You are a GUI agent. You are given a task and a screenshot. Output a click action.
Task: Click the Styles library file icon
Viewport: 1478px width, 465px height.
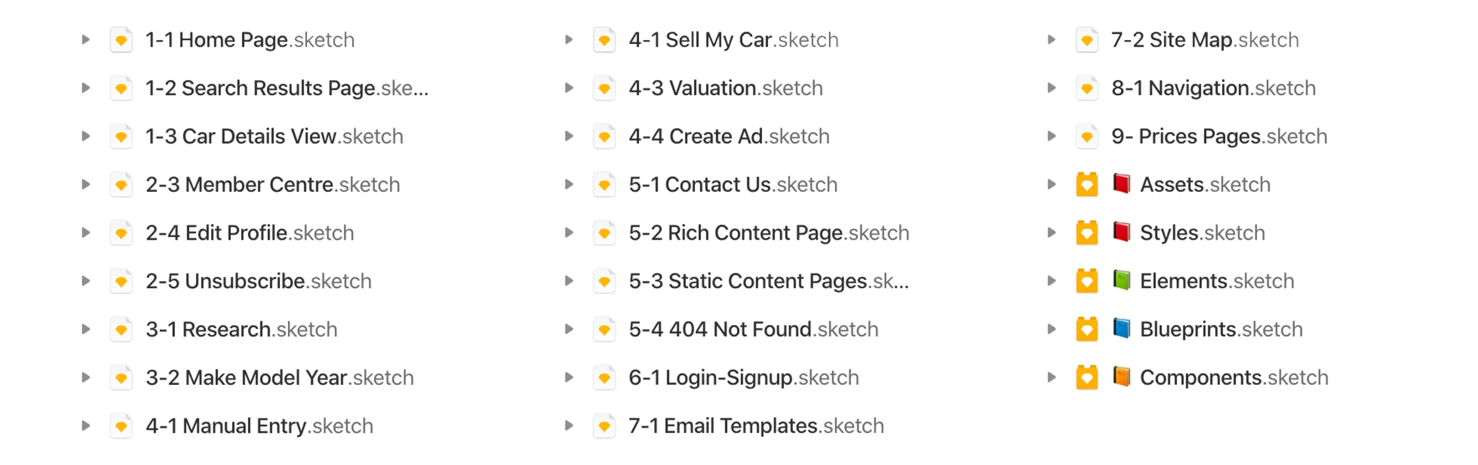pos(1087,233)
